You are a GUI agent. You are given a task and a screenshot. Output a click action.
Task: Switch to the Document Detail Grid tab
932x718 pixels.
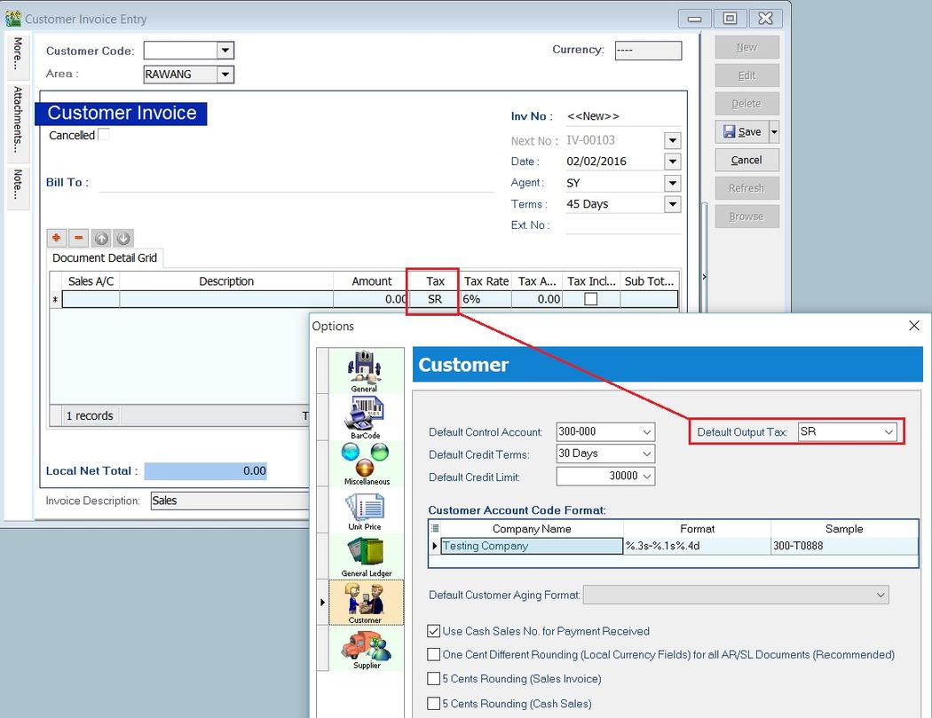click(x=105, y=257)
